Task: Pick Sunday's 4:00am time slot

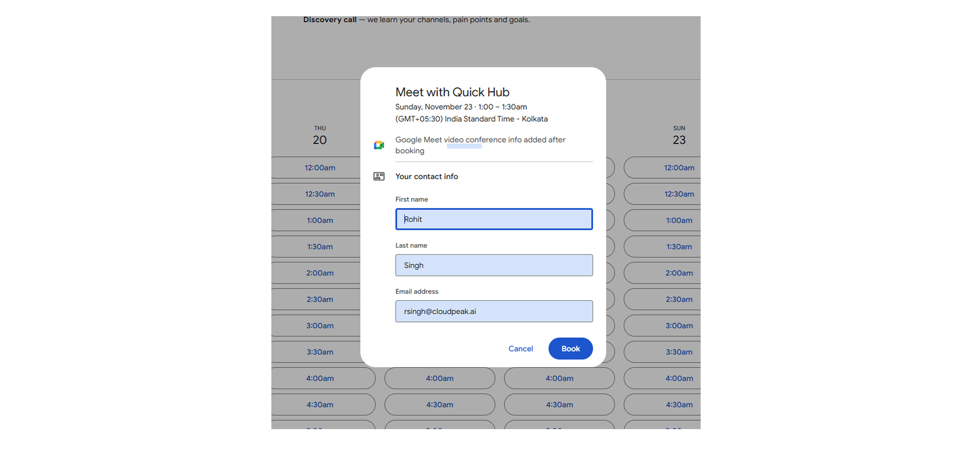Action: (x=678, y=379)
